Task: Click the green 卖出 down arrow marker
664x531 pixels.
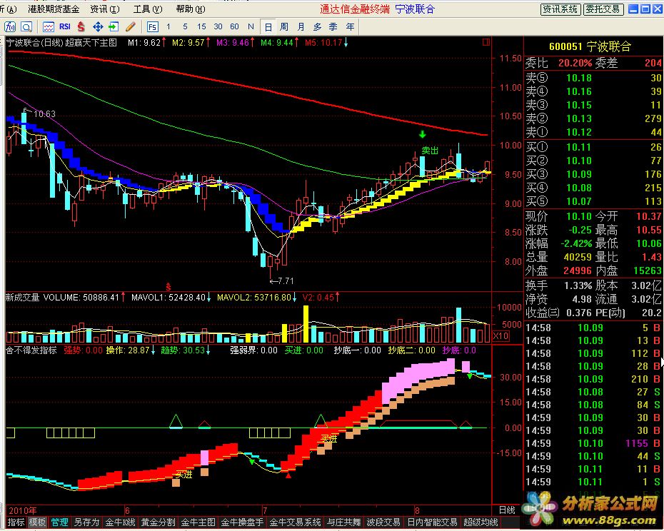Action: pos(422,135)
